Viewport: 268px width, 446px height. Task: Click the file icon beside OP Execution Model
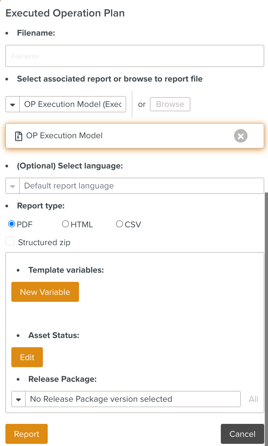[18, 136]
